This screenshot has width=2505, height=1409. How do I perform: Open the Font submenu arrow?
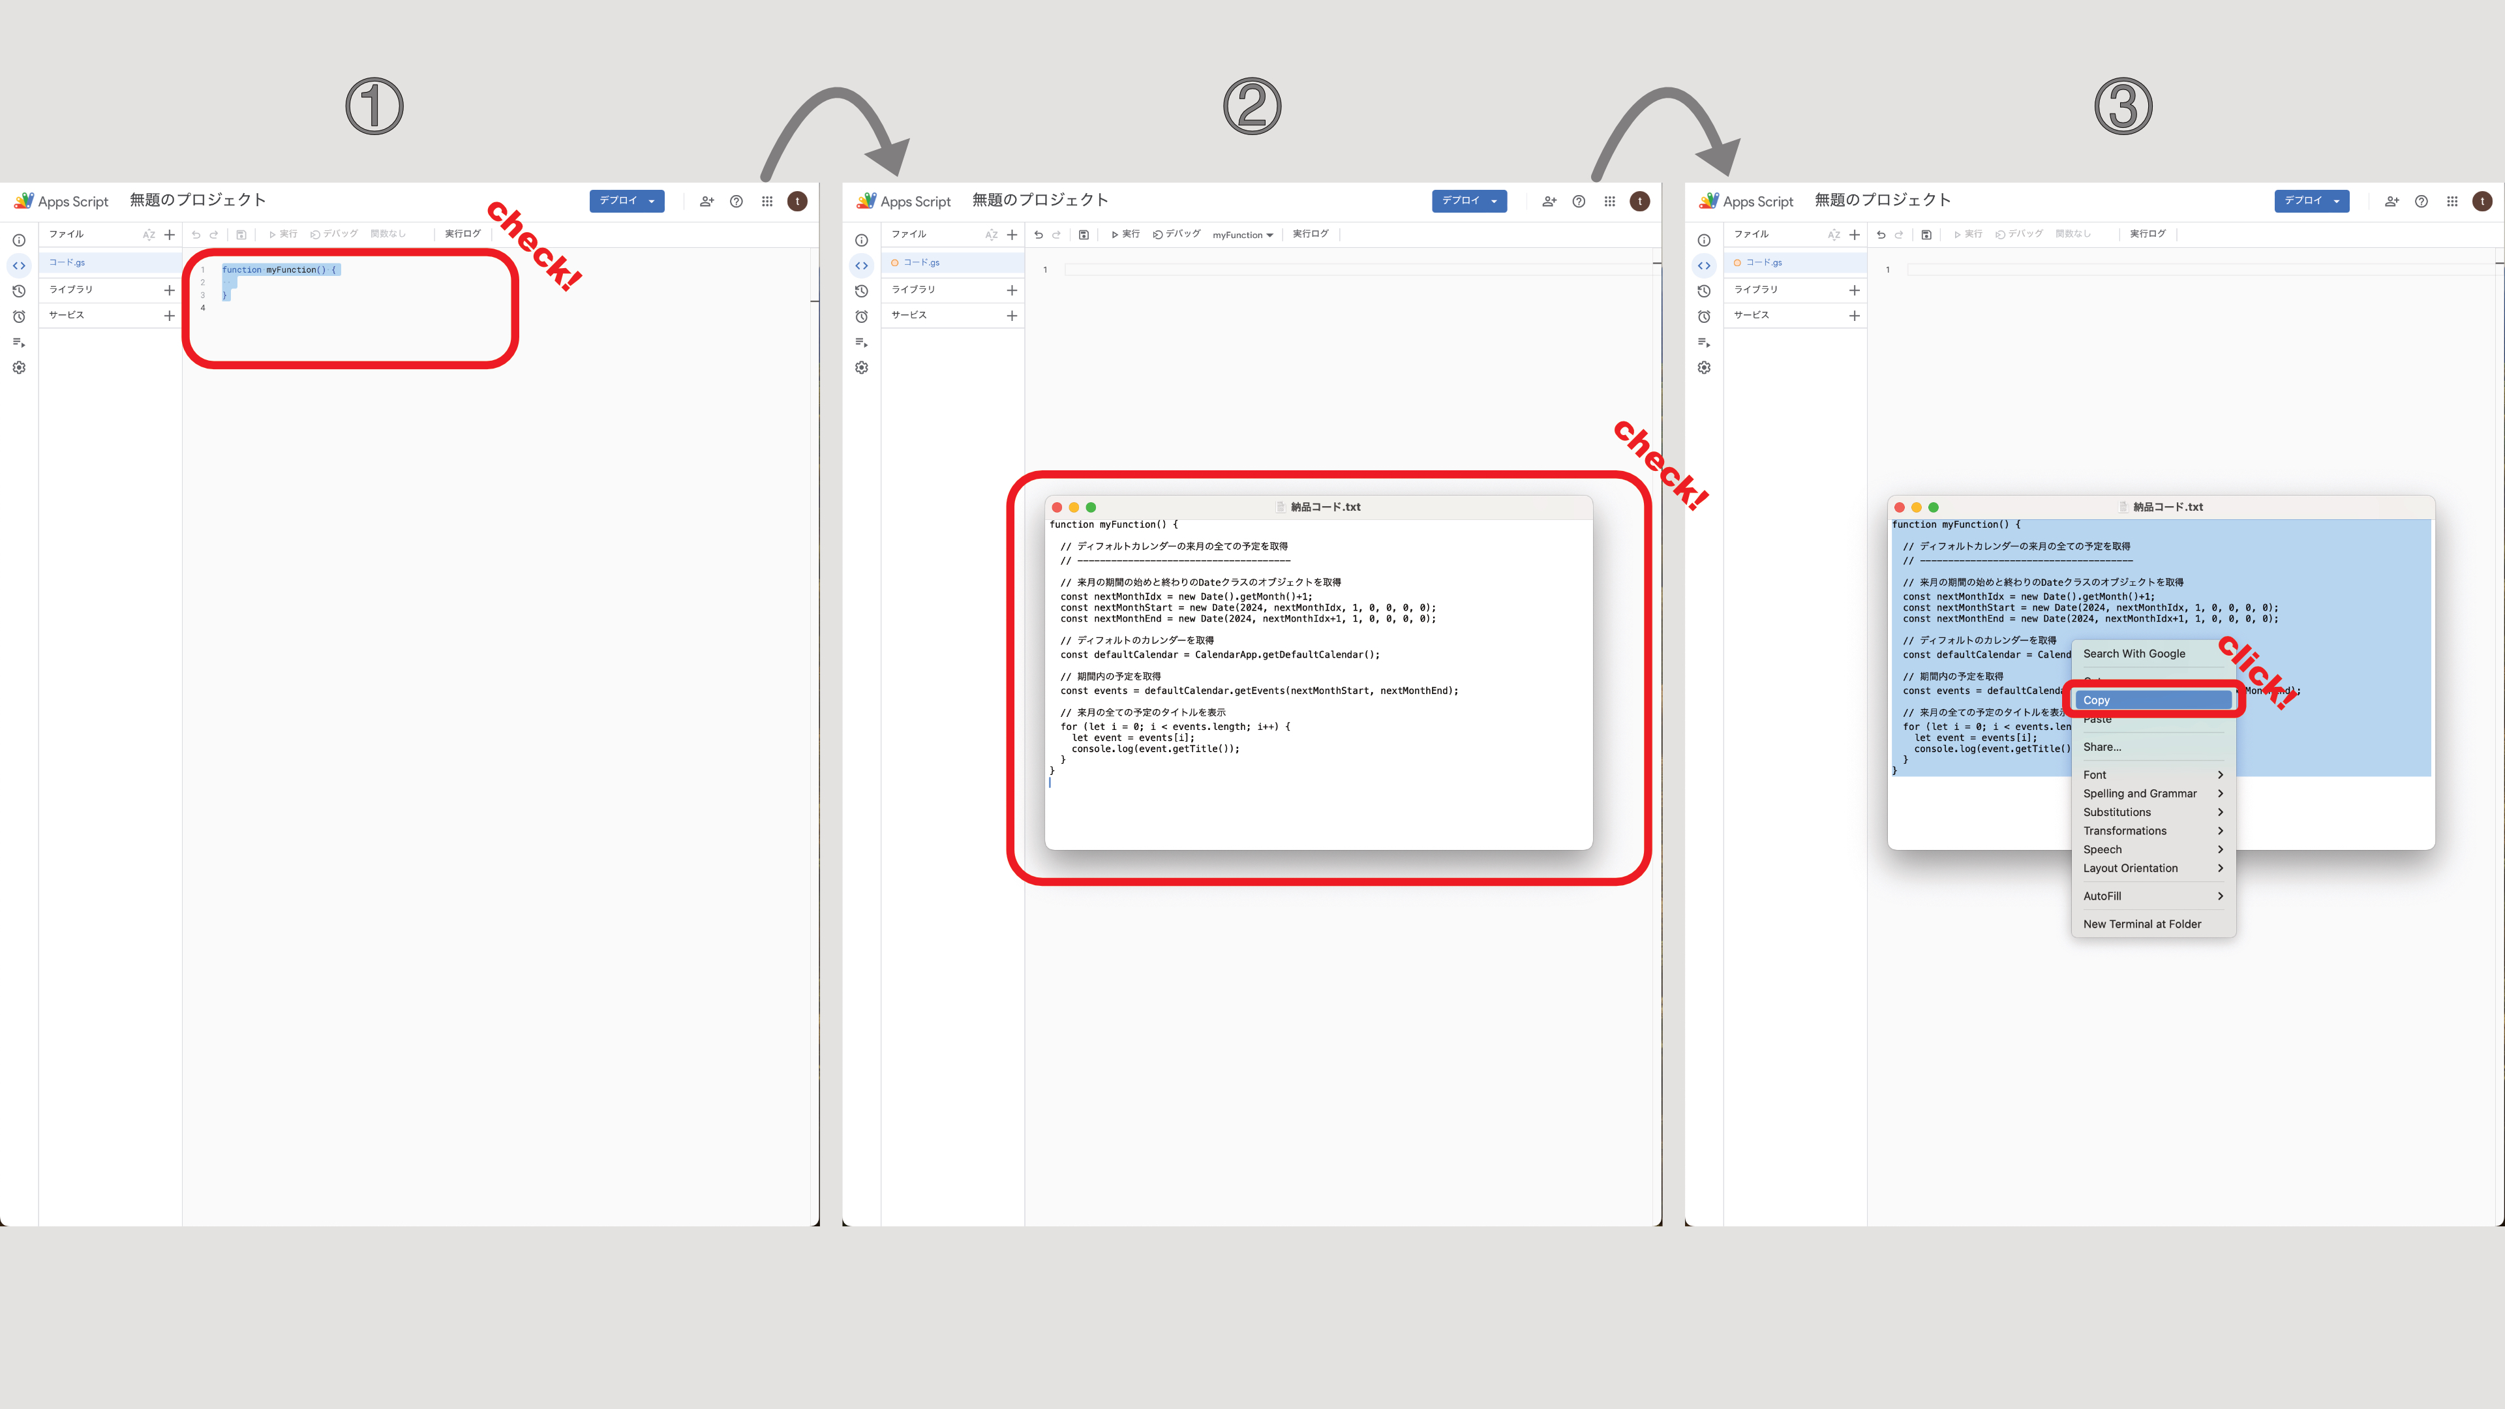(x=2220, y=775)
